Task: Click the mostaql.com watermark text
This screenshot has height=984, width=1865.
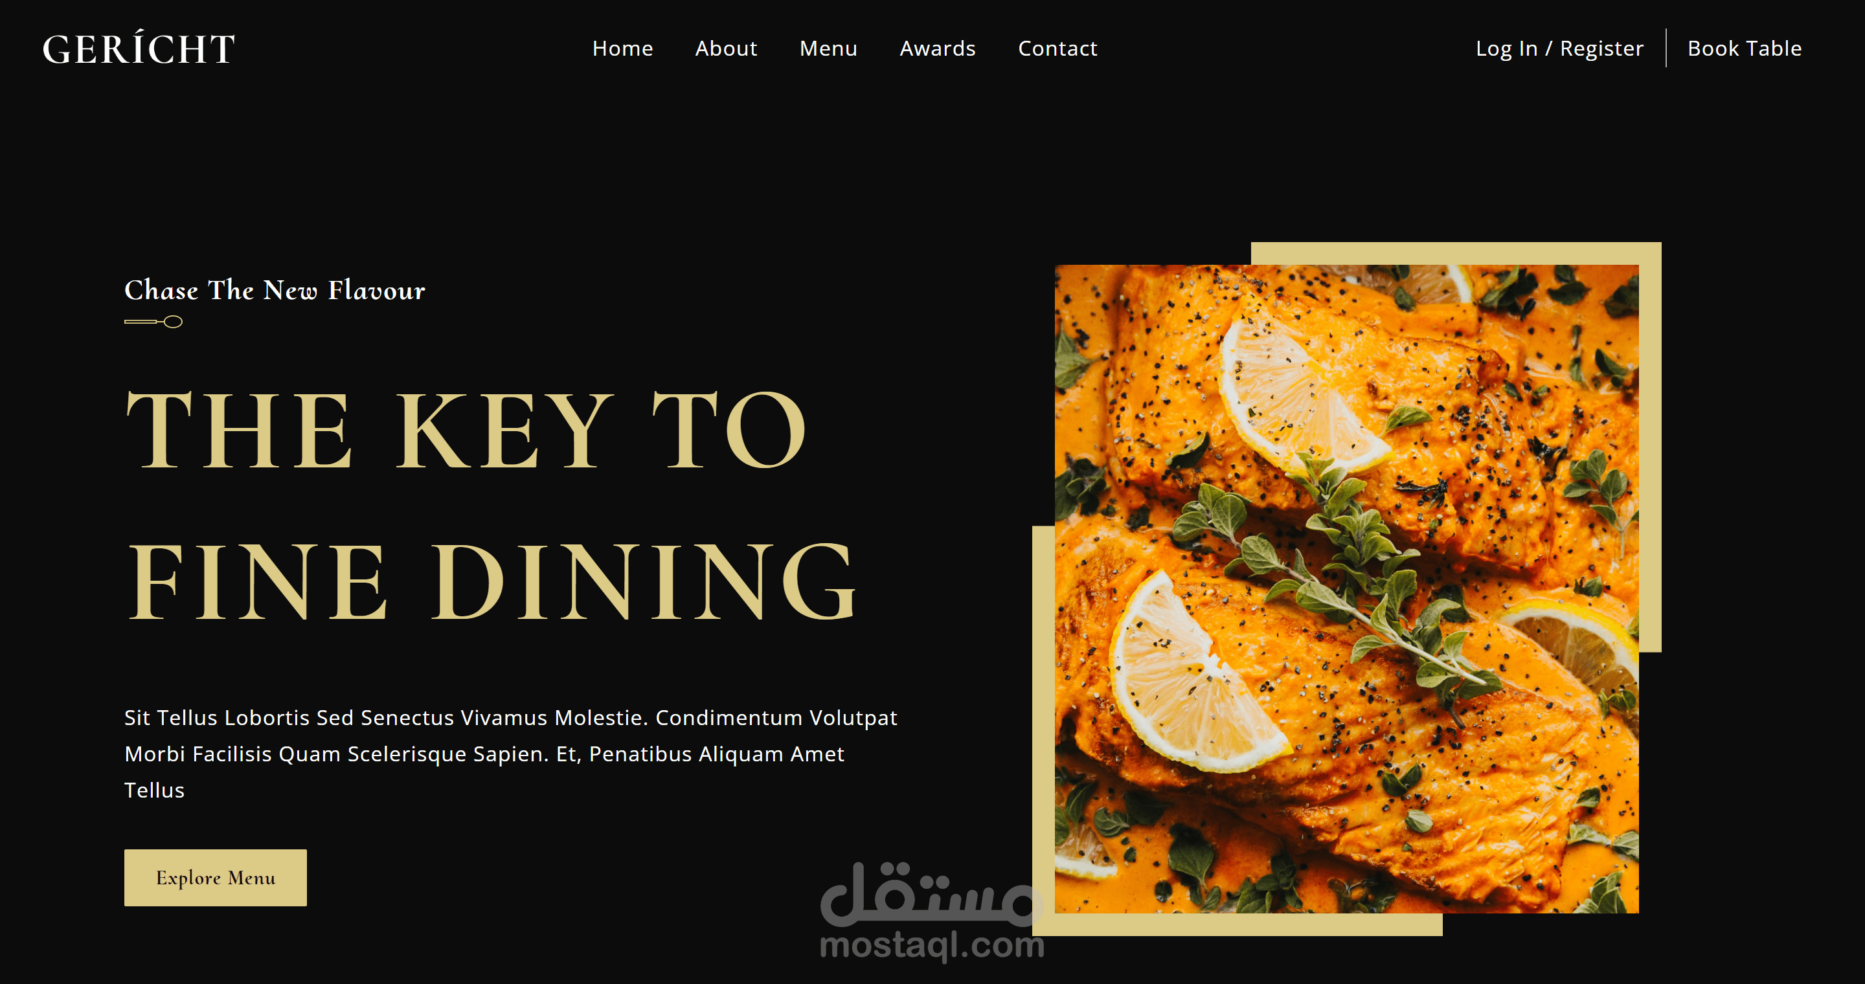Action: (932, 946)
